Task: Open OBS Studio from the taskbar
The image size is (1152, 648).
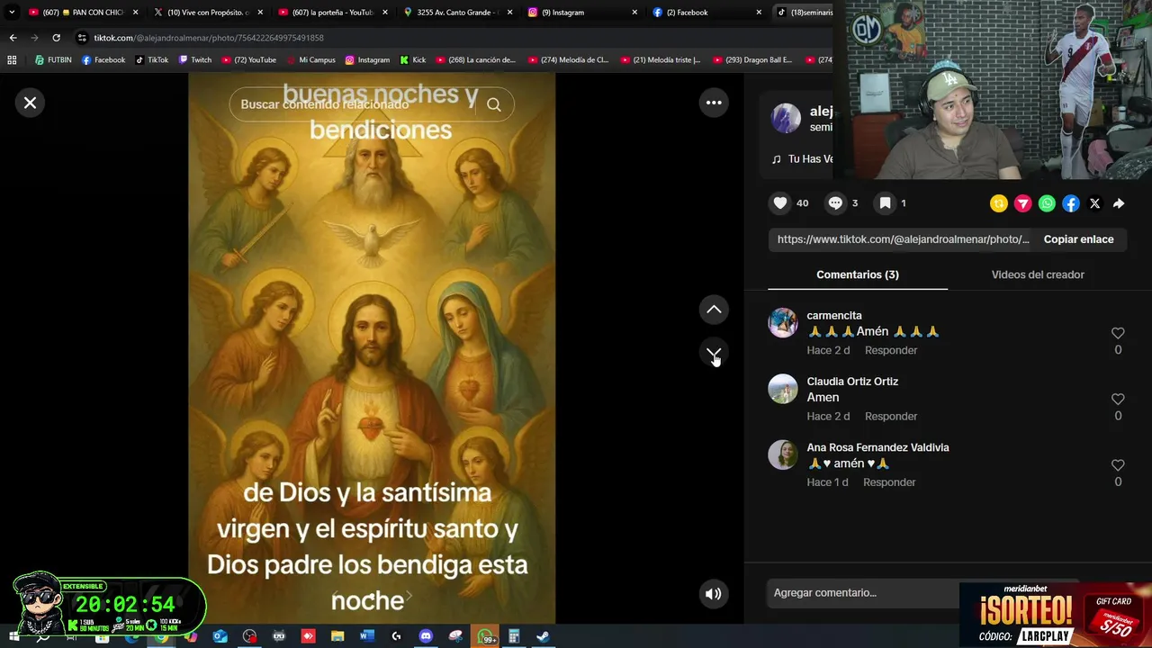Action: pyautogui.click(x=249, y=636)
